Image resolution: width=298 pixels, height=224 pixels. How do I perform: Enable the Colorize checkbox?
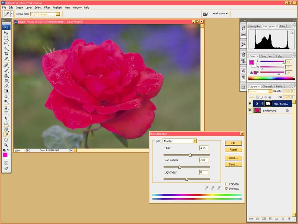click(226, 184)
